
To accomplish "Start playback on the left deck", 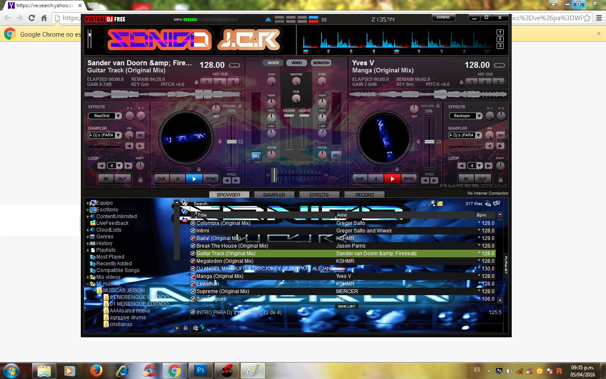I will coord(194,179).
